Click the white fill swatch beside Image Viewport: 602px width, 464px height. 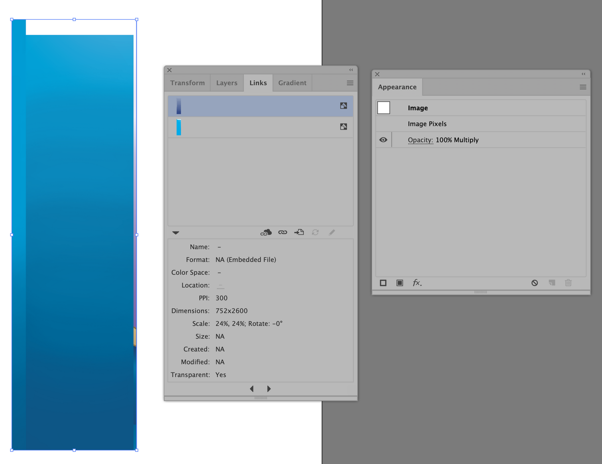pyautogui.click(x=383, y=107)
